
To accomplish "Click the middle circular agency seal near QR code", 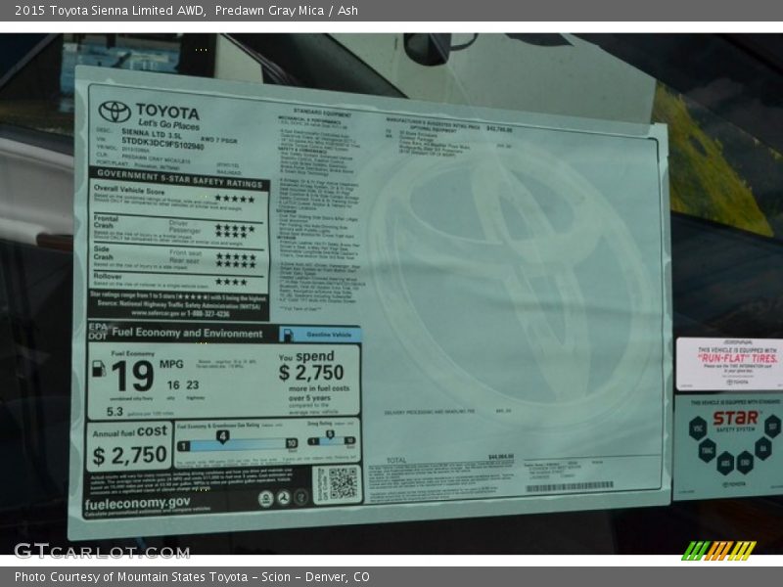I will [284, 498].
